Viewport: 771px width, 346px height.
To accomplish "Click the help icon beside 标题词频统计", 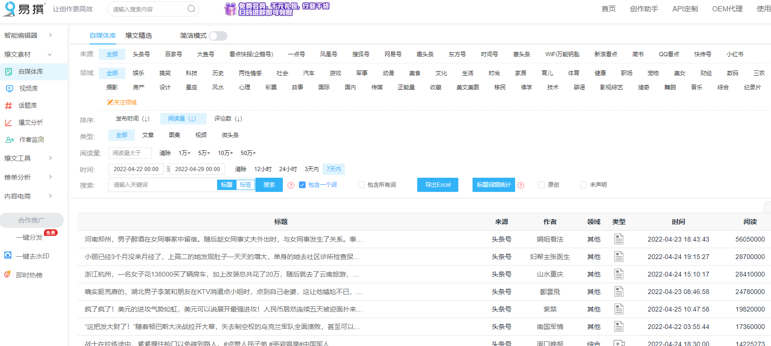I will 521,185.
